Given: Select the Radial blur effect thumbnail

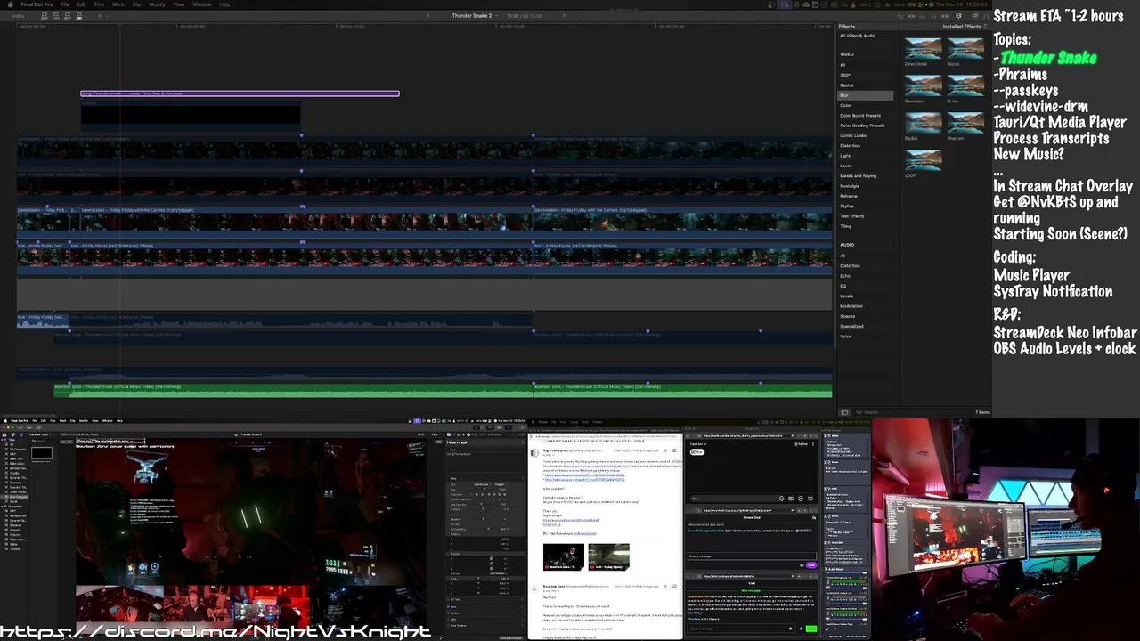Looking at the screenshot, I should point(923,124).
